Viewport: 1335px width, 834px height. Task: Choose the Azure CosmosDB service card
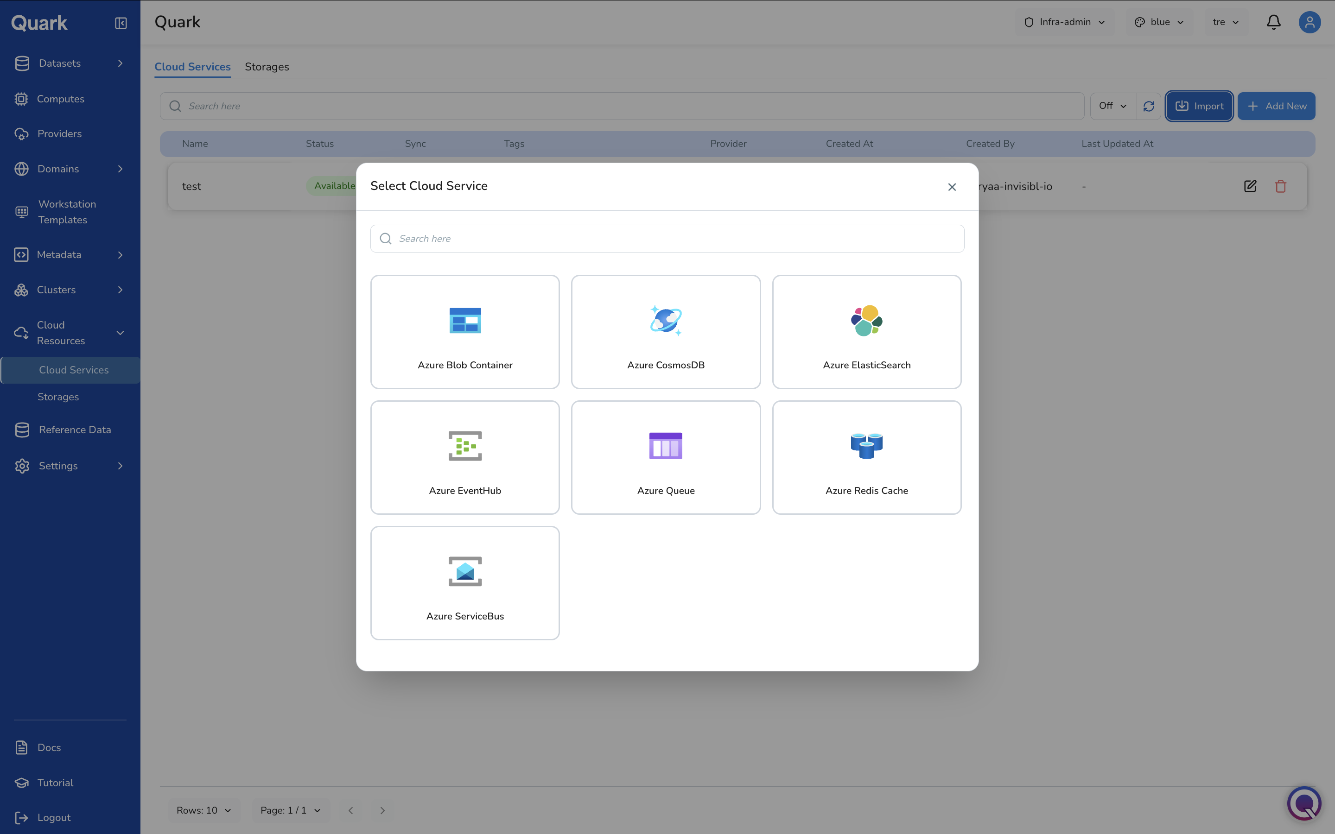[x=666, y=332]
